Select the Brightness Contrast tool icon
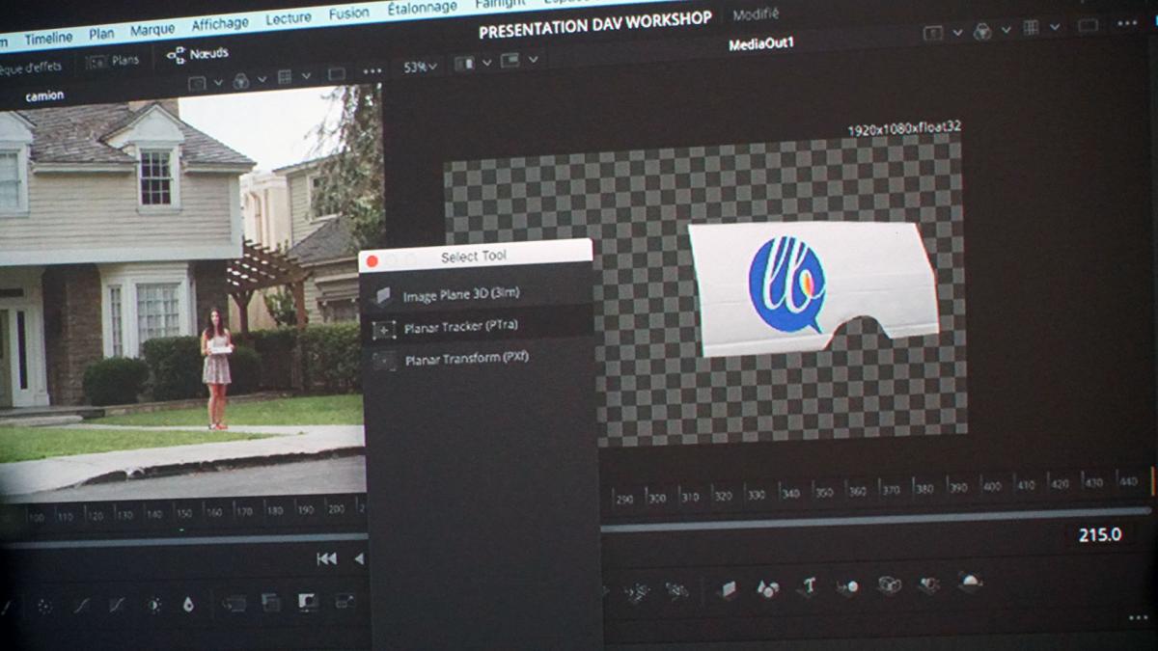Viewport: 1158px width, 651px height. pyautogui.click(x=153, y=605)
